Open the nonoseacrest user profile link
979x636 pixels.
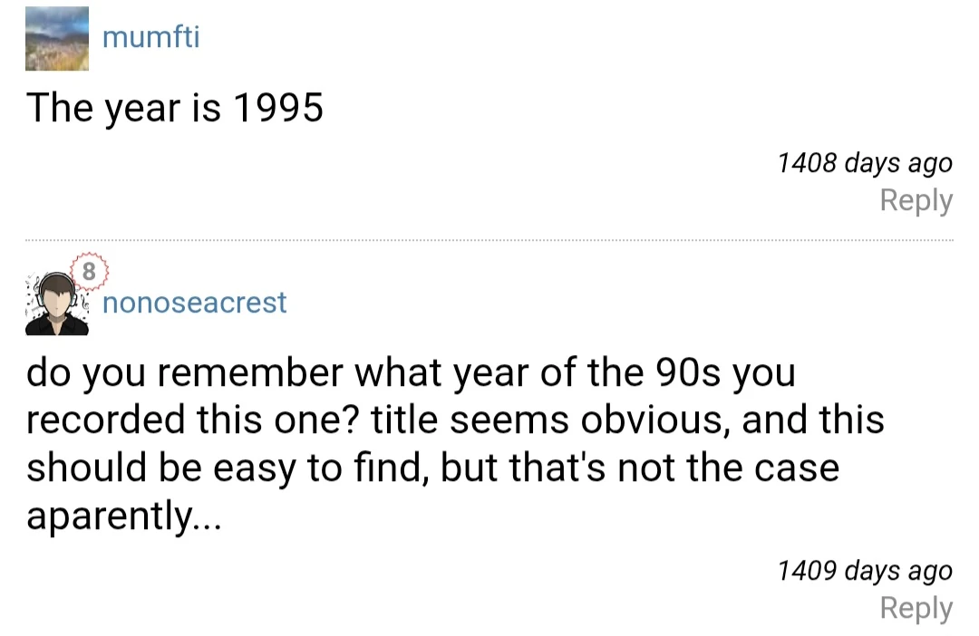click(x=195, y=303)
